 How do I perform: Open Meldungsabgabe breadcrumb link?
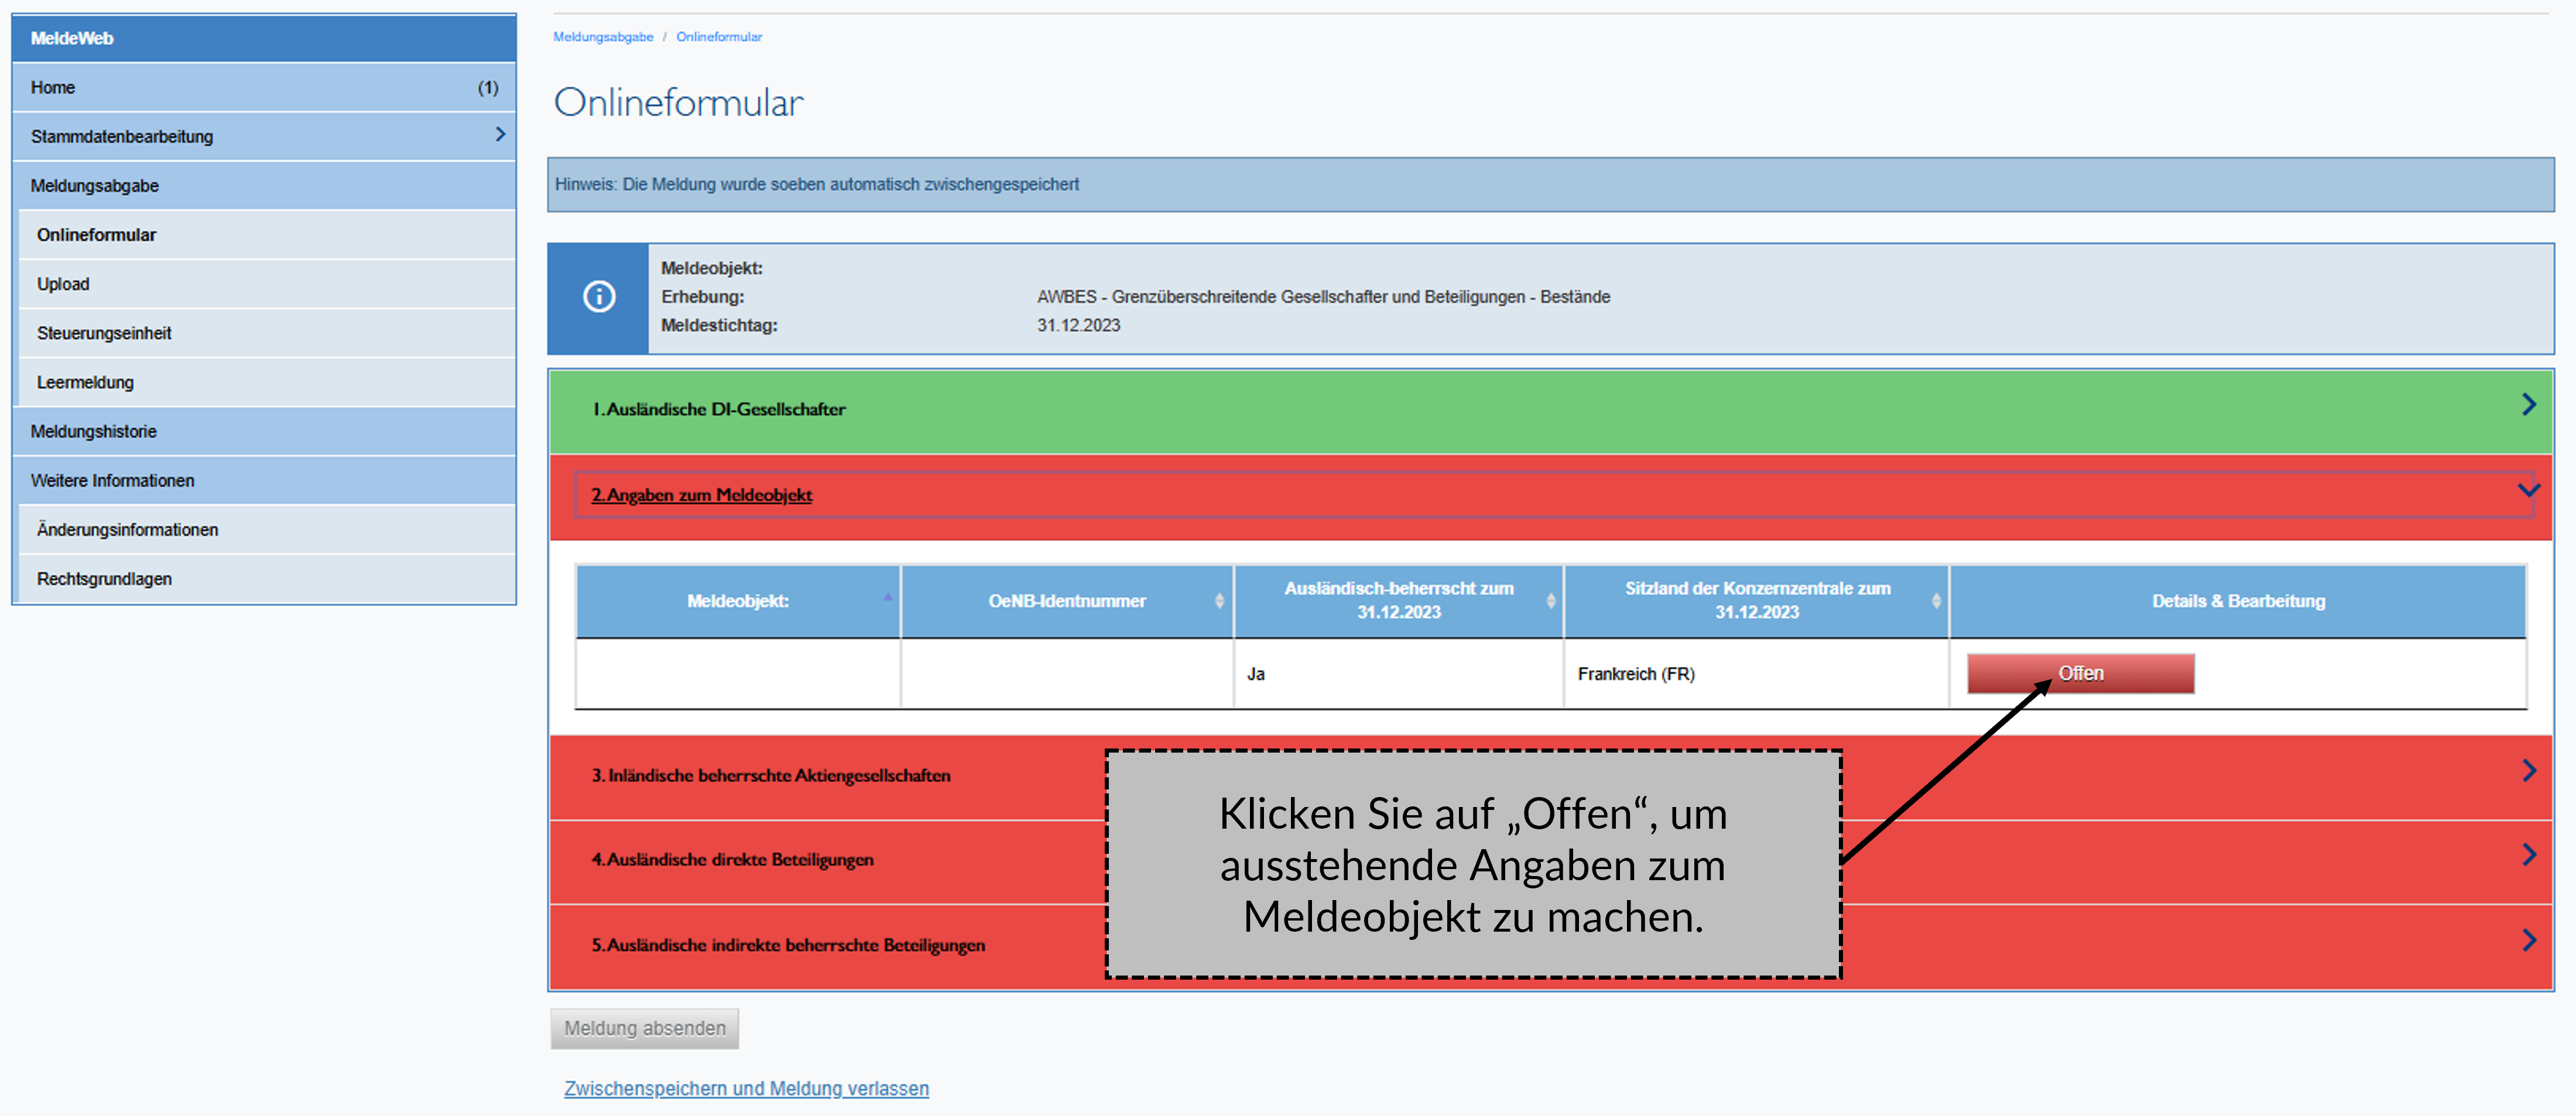[x=603, y=37]
